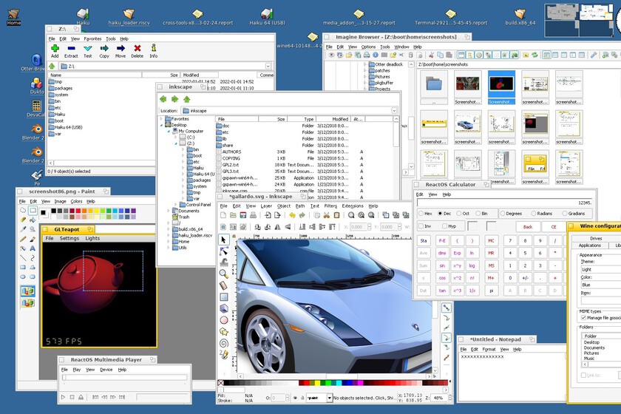The image size is (621, 414).
Task: Select the Radians radio button in Calculator
Action: [x=533, y=213]
